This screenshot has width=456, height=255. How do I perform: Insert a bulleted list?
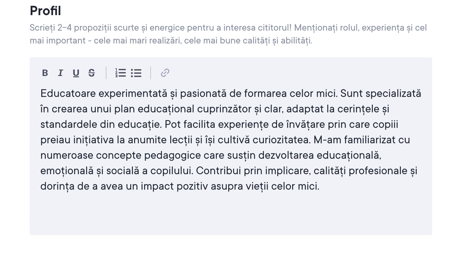136,73
